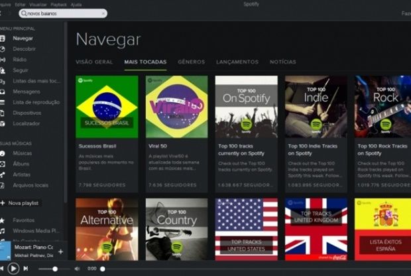Viewport: 411px width, 276px height.
Task: Open Top Tracks United States cover
Action: (x=247, y=230)
